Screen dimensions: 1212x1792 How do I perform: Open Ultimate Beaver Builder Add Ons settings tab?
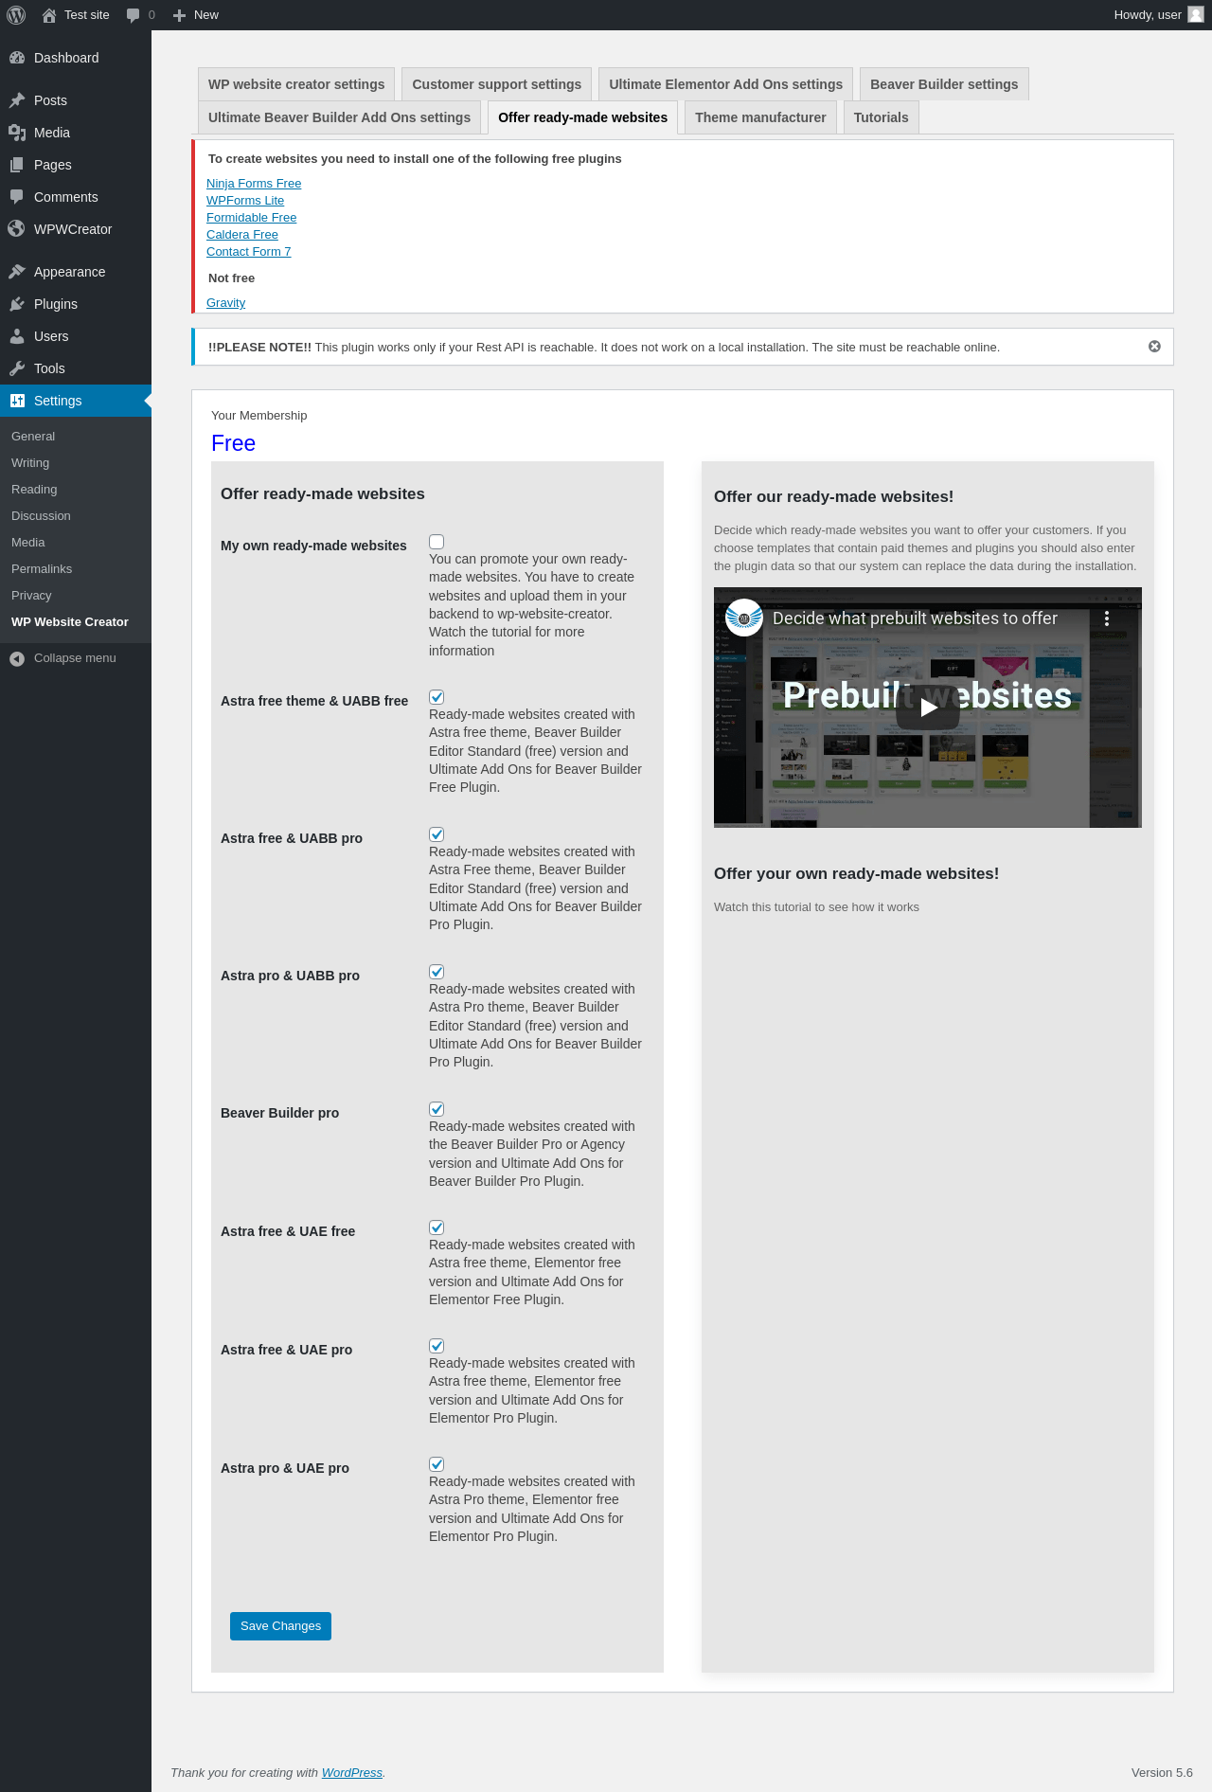tap(339, 117)
